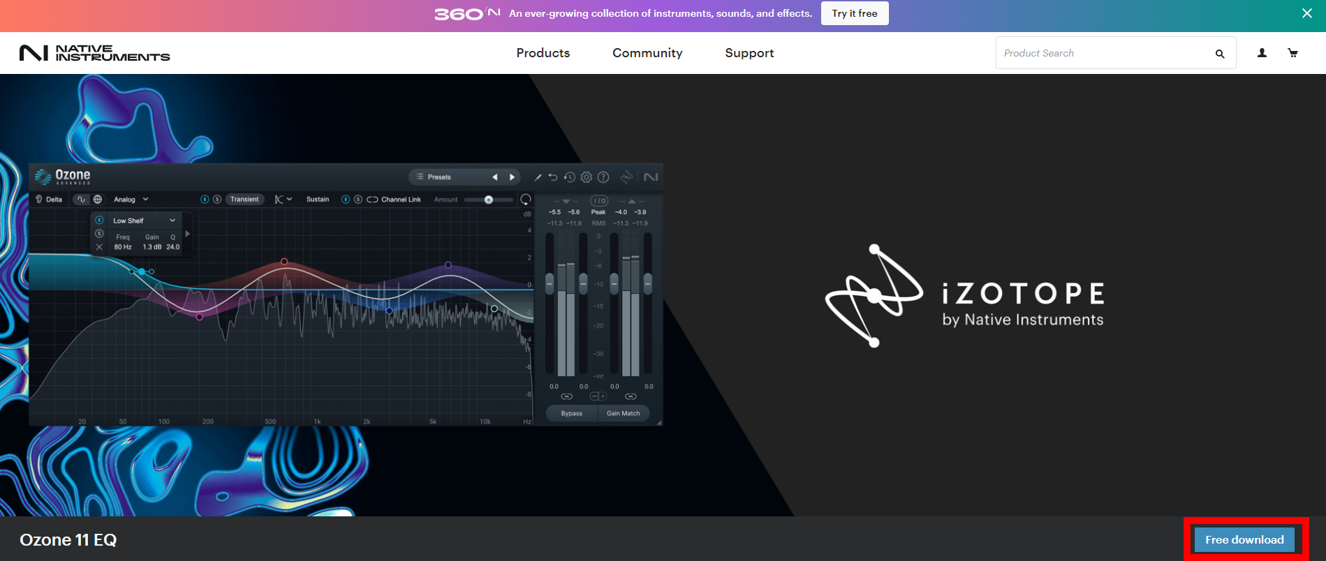This screenshot has height=561, width=1326.
Task: Click the rightmost output gain slider handle
Action: coord(648,283)
